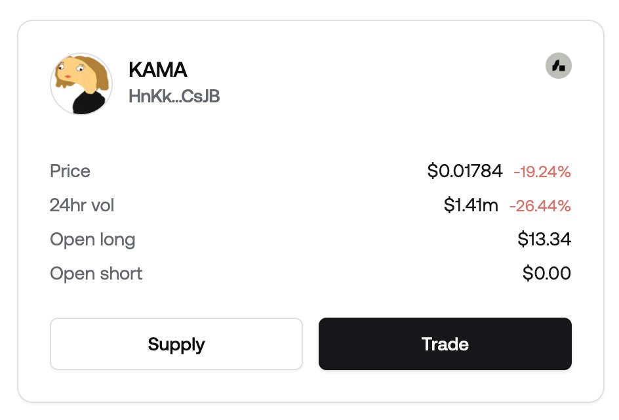This screenshot has height=420, width=619.
Task: Click the -26.44% volume change
Action: (540, 206)
